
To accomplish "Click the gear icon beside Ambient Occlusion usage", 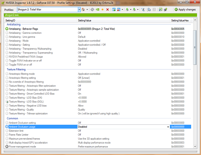I will tap(7, 127).
